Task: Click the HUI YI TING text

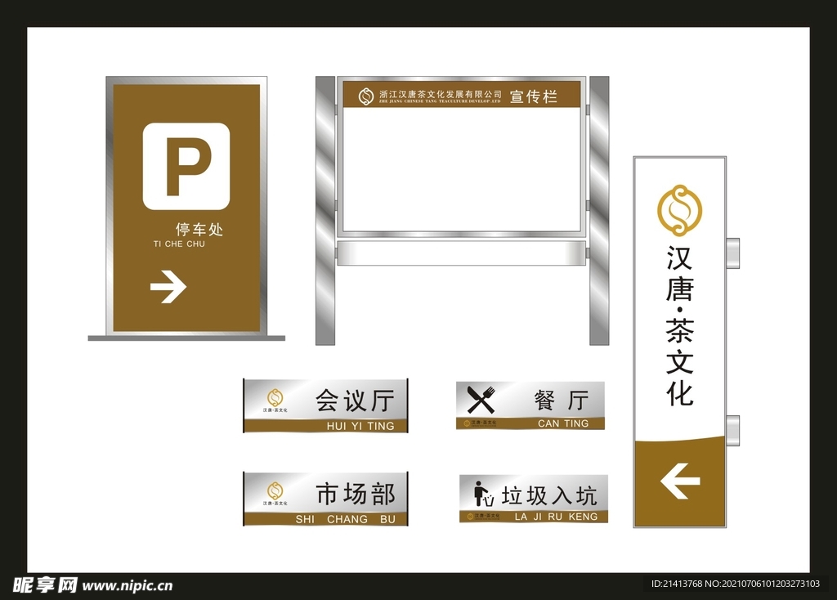Action: coord(360,426)
